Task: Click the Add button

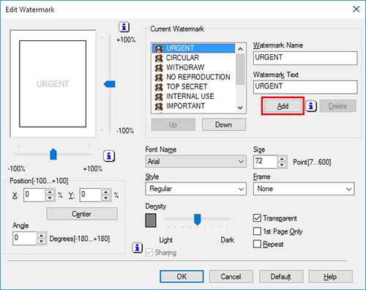Action: pyautogui.click(x=283, y=106)
